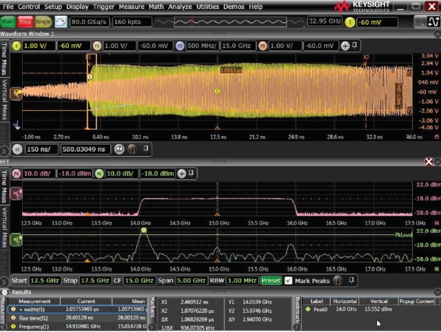Click the green f6 waveform handle icon
Image resolution: width=441 pixels, height=332 pixels.
tap(16, 240)
